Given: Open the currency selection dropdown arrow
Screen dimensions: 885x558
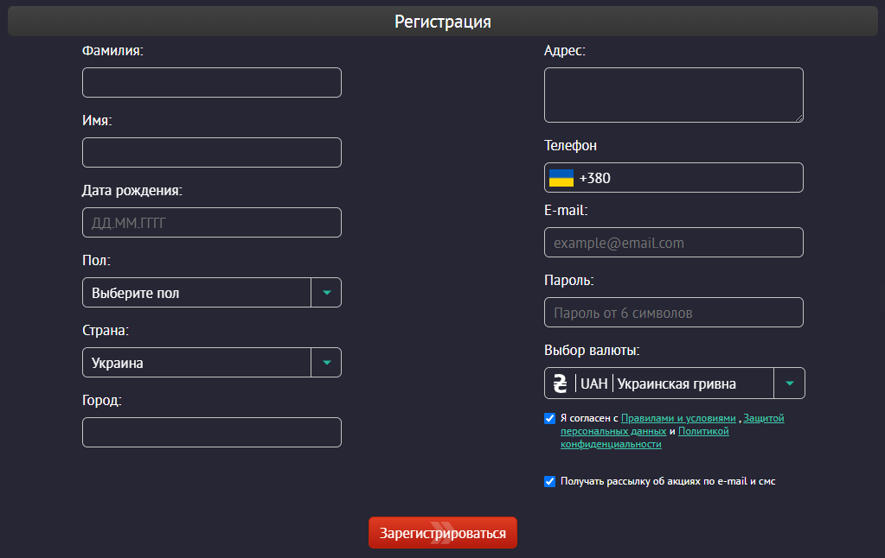Looking at the screenshot, I should coord(789,384).
